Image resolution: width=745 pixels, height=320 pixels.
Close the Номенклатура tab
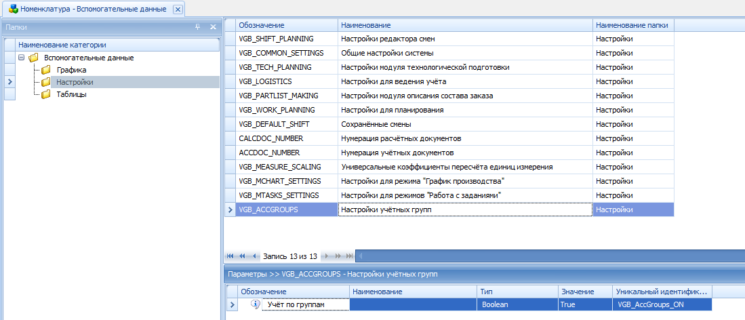178,9
